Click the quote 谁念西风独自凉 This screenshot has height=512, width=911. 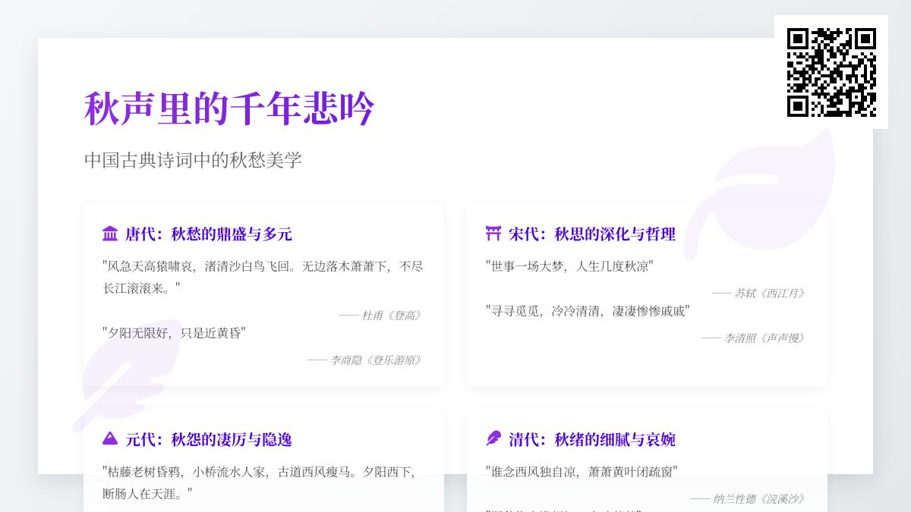582,472
